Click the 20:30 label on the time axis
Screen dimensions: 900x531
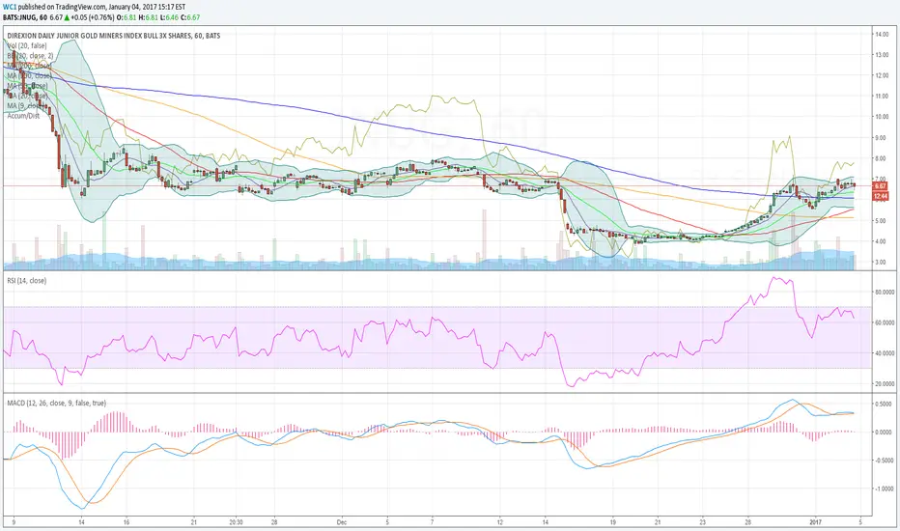tap(236, 522)
